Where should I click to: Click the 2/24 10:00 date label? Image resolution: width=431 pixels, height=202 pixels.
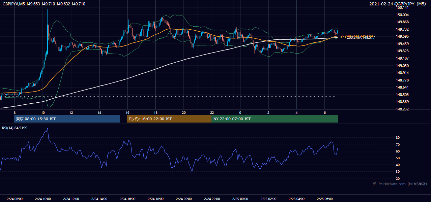pos(43,199)
